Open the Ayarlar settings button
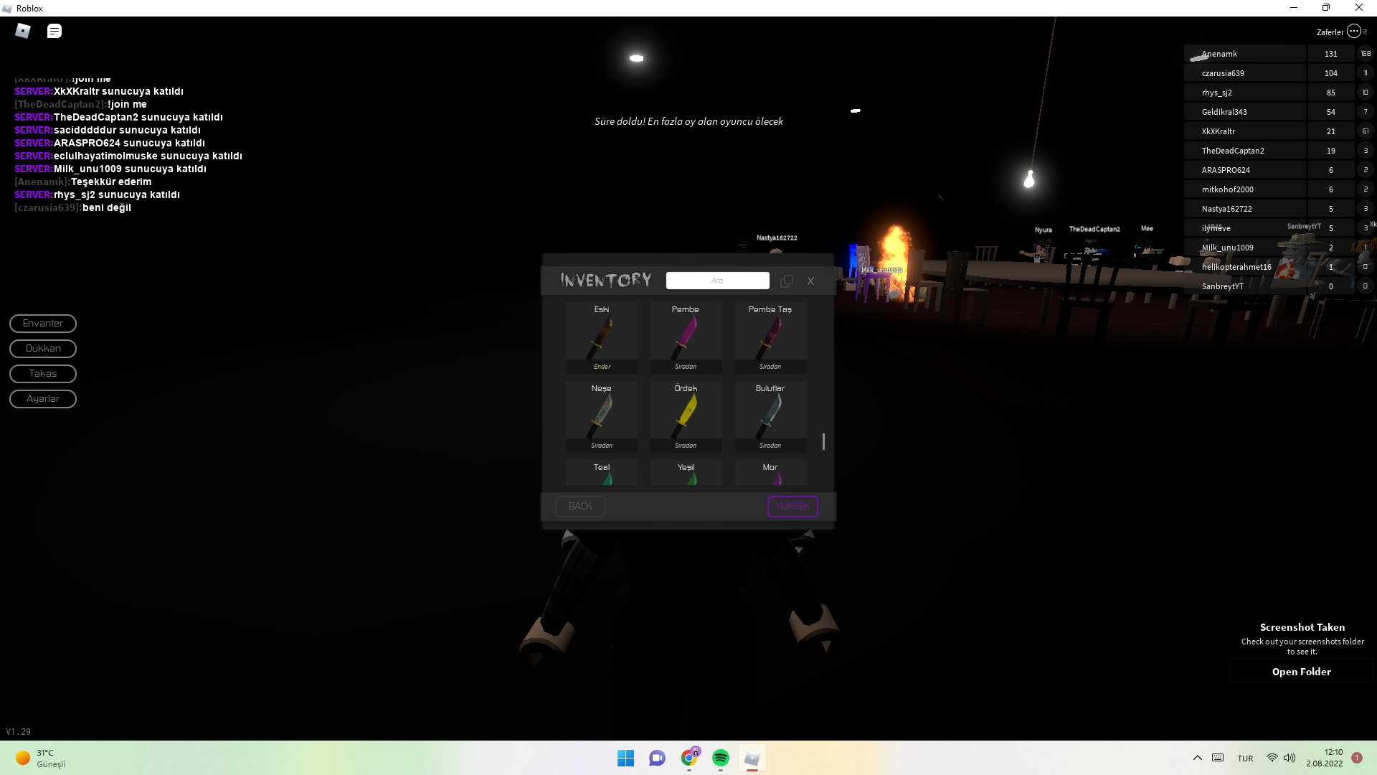Screen dimensions: 1377x775 tap(43, 399)
